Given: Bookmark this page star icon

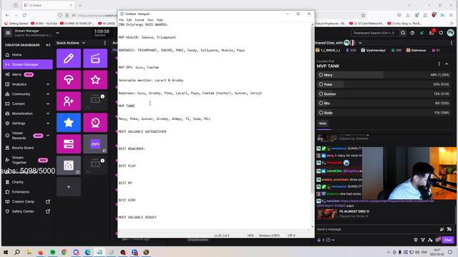Looking at the screenshot, I should 363,15.
